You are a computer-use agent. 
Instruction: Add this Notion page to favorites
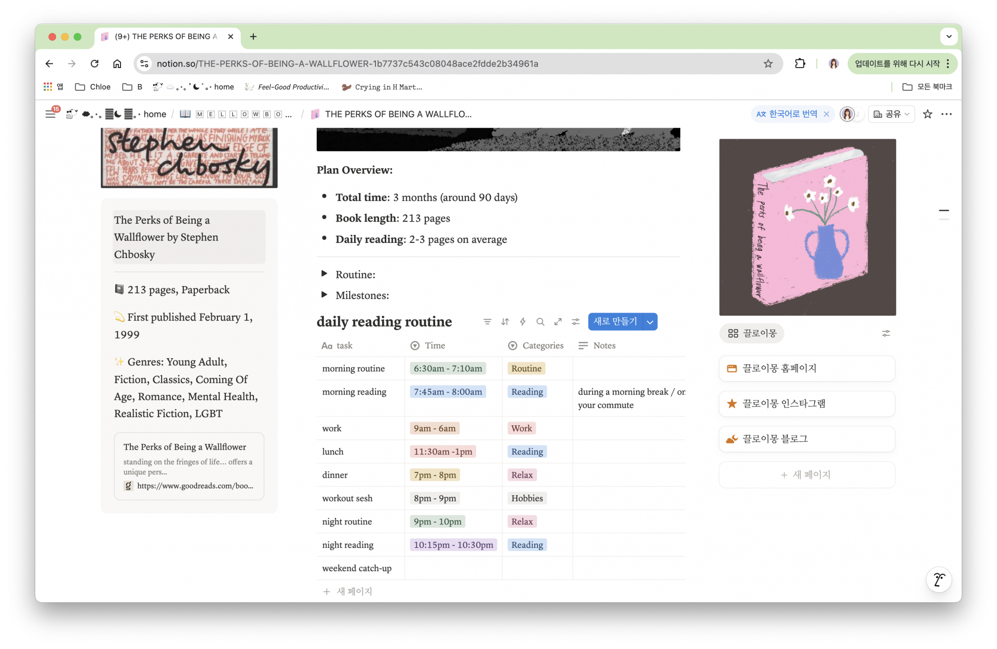tap(927, 114)
